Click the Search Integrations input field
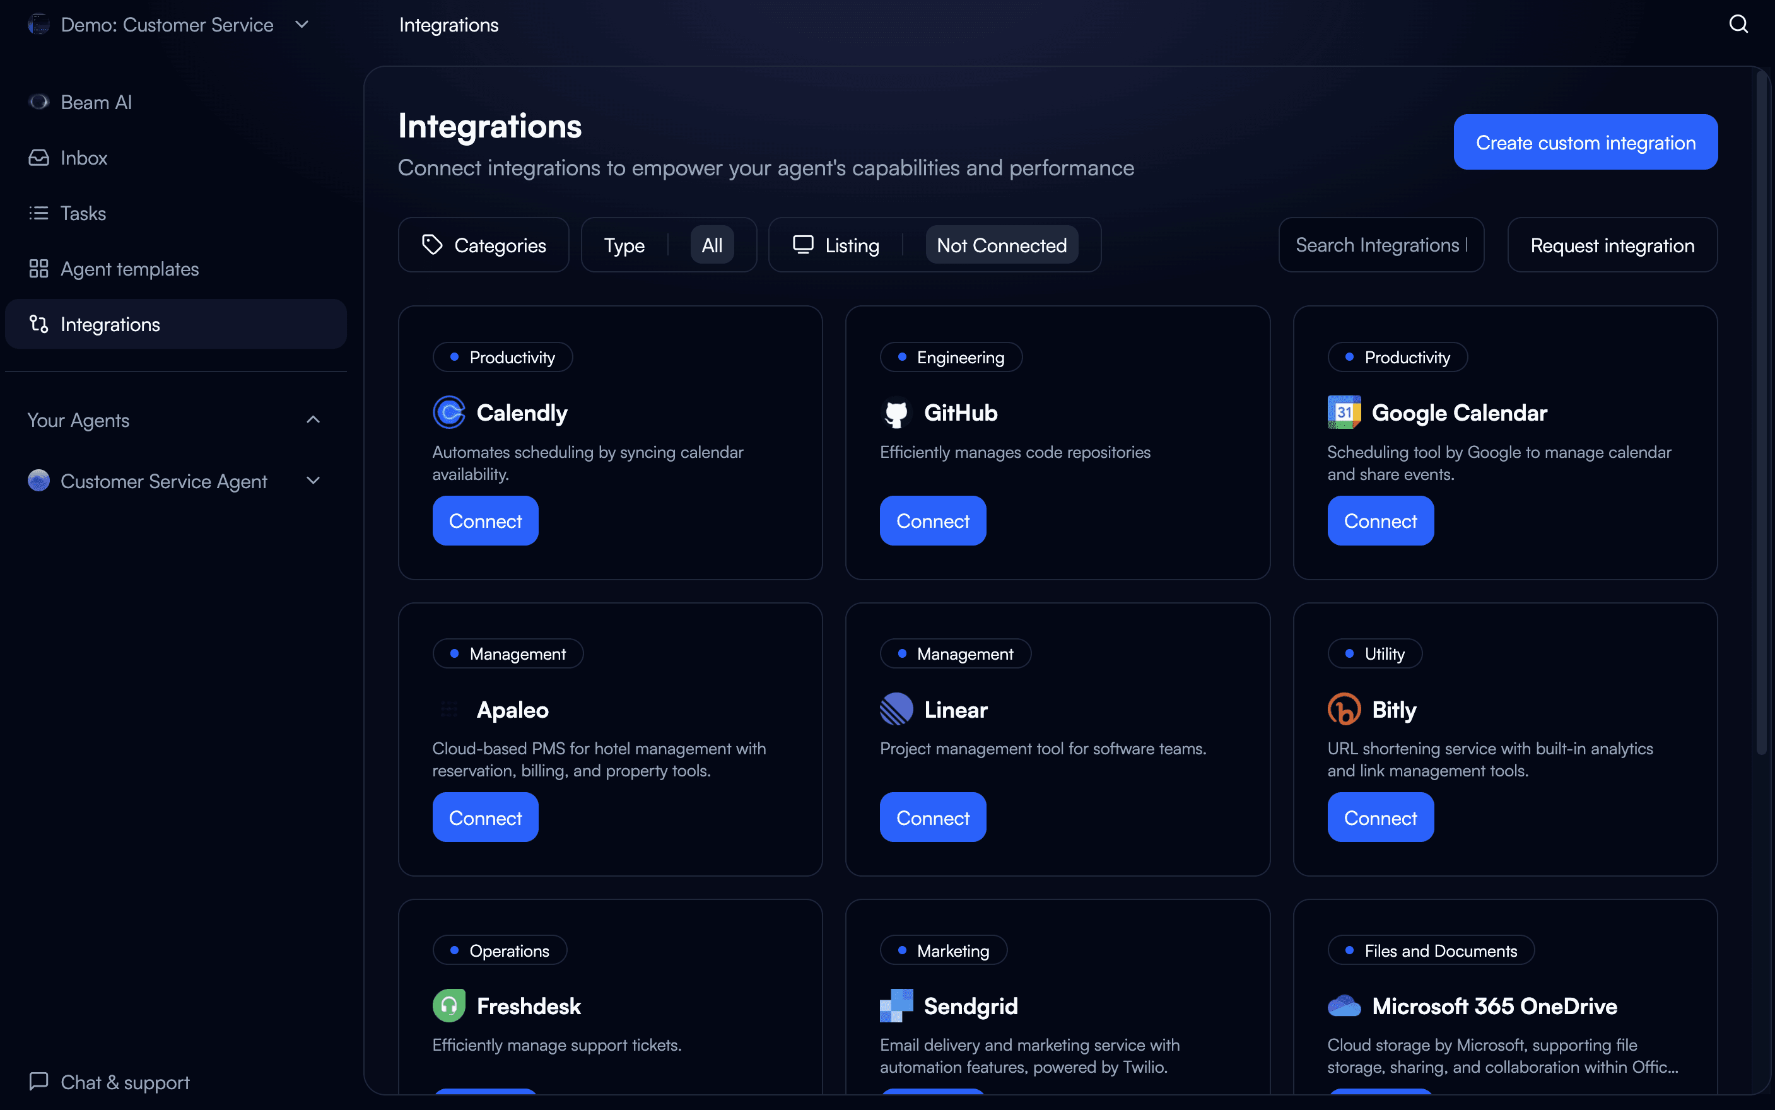This screenshot has height=1110, width=1775. 1380,245
